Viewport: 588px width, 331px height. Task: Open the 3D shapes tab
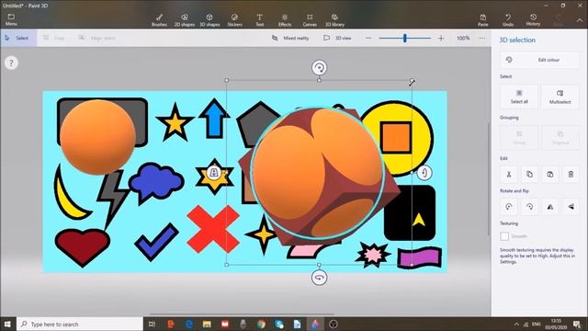click(x=209, y=20)
